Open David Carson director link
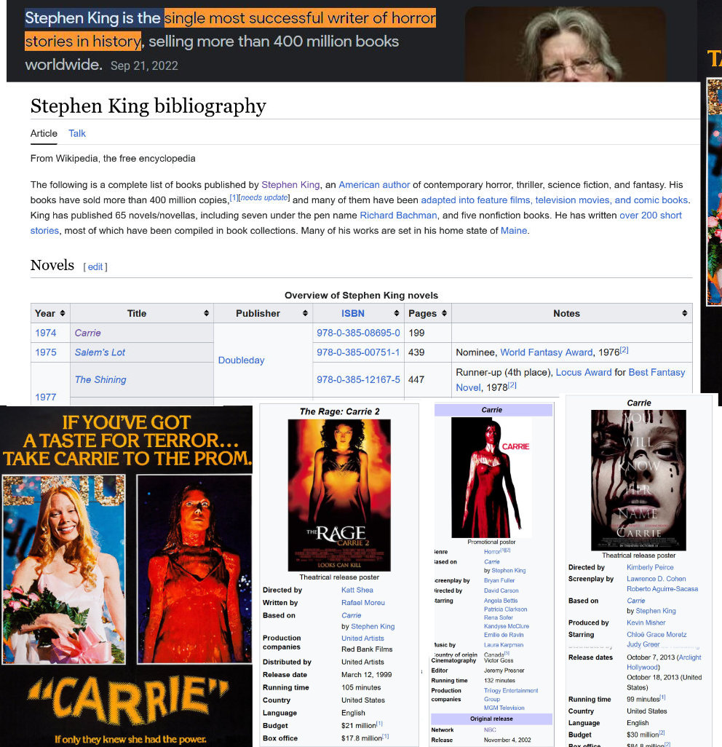This screenshot has width=722, height=747. [501, 590]
